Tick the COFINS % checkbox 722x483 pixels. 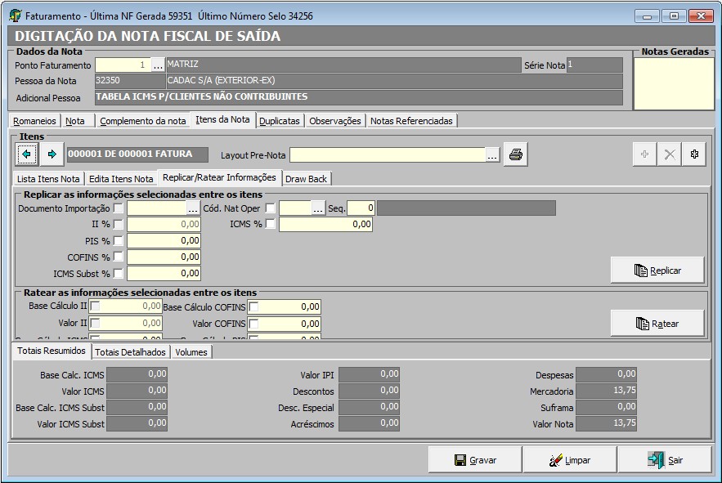tap(119, 257)
